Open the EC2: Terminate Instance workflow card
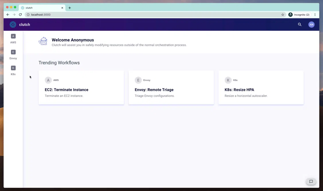Image resolution: width=323 pixels, height=191 pixels. [81, 87]
